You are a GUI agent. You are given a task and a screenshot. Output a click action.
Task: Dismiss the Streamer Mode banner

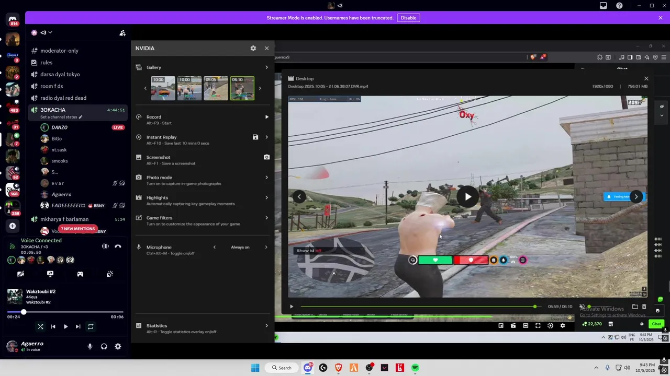click(x=661, y=18)
